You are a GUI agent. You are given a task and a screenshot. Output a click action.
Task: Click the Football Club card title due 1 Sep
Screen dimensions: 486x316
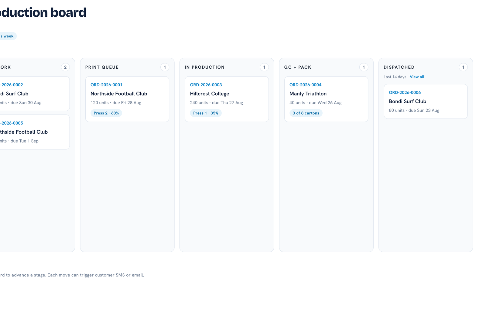[24, 132]
